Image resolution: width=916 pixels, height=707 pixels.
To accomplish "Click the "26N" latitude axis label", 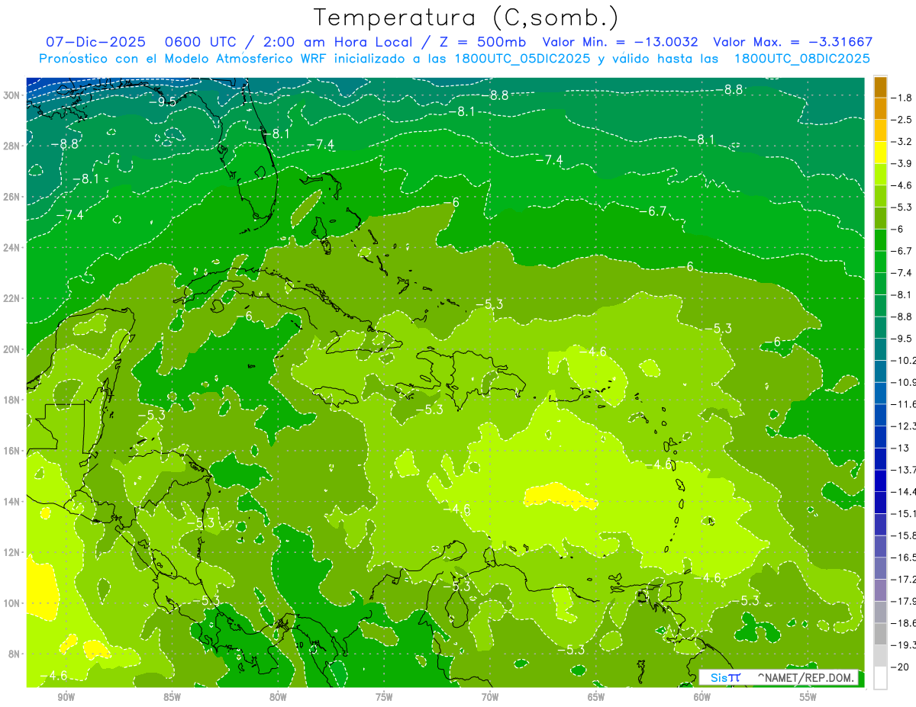I will click(11, 197).
